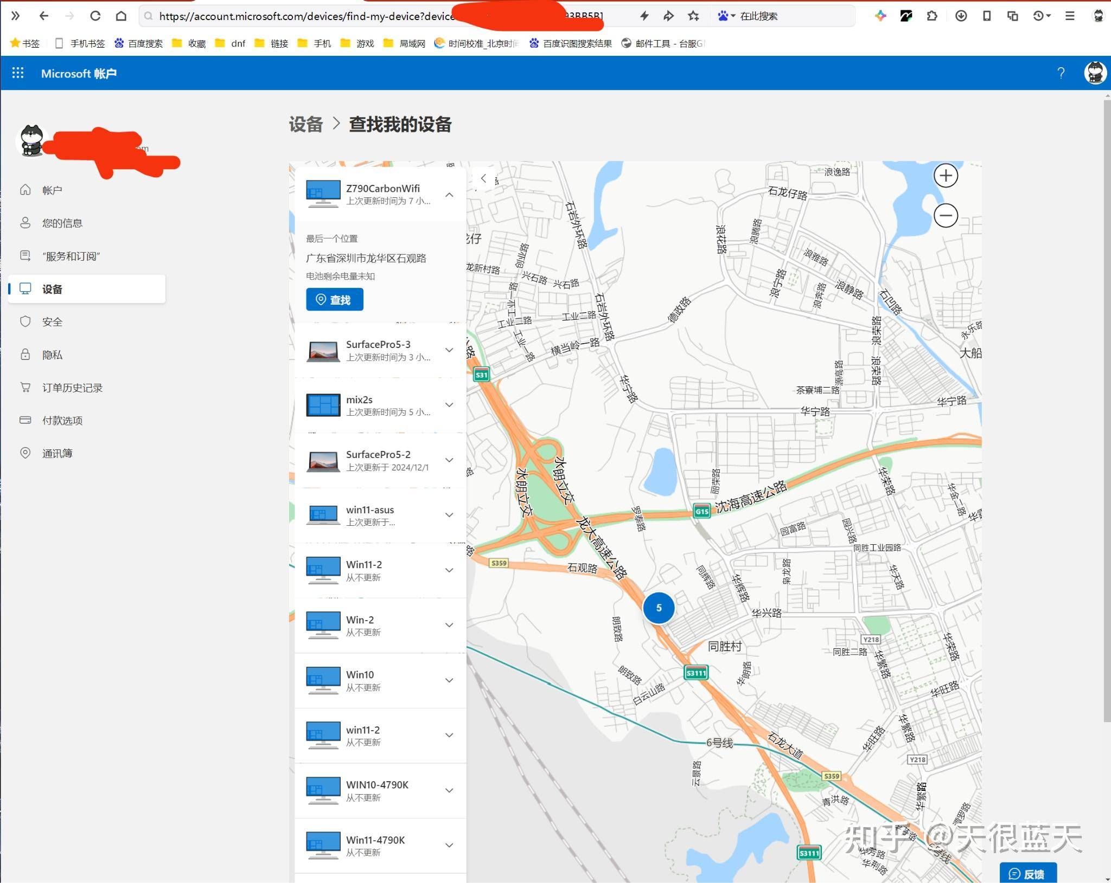1111x883 pixels.
Task: Open the 安全 sidebar item
Action: click(x=87, y=321)
